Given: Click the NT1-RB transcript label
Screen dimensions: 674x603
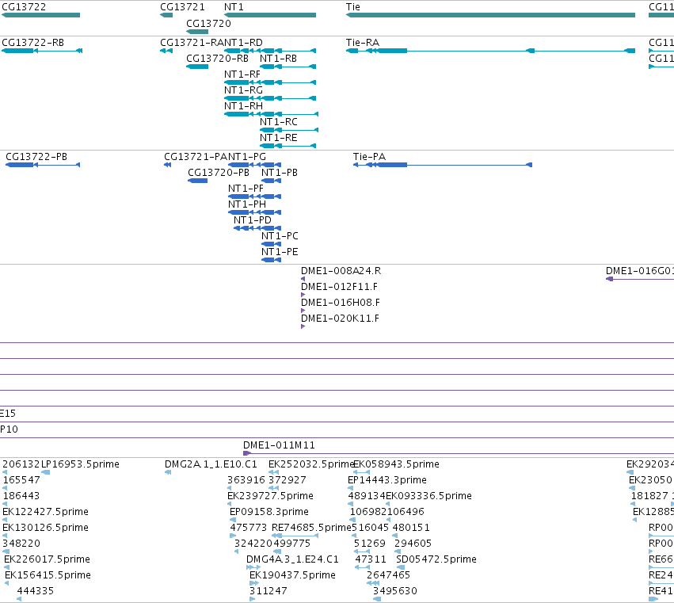Looking at the screenshot, I should (278, 59).
